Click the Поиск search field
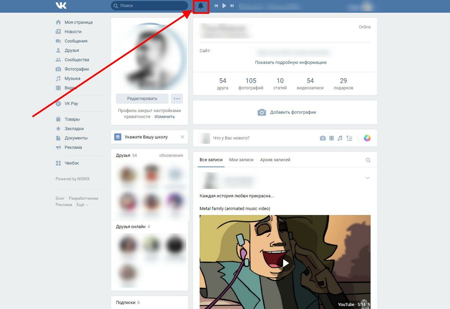 (149, 6)
